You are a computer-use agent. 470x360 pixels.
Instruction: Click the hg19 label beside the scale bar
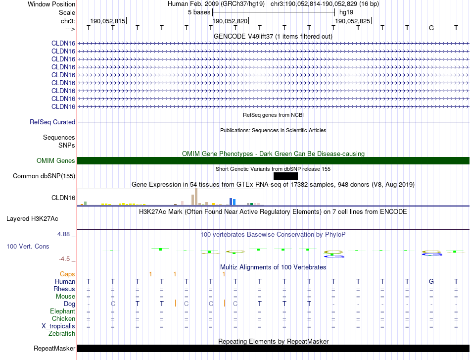click(x=346, y=12)
